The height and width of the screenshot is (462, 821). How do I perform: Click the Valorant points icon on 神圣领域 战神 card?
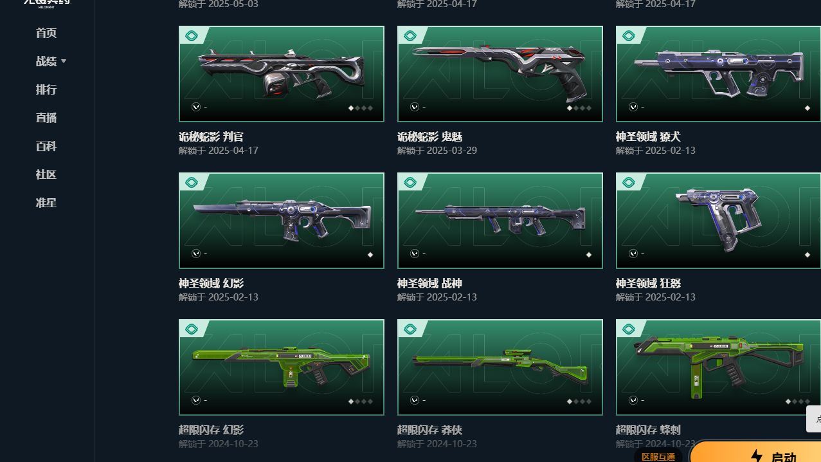pos(415,254)
